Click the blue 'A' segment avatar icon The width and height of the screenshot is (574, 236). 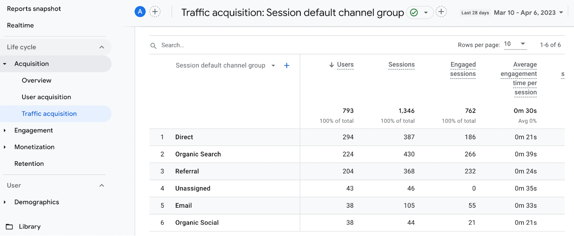pyautogui.click(x=140, y=12)
